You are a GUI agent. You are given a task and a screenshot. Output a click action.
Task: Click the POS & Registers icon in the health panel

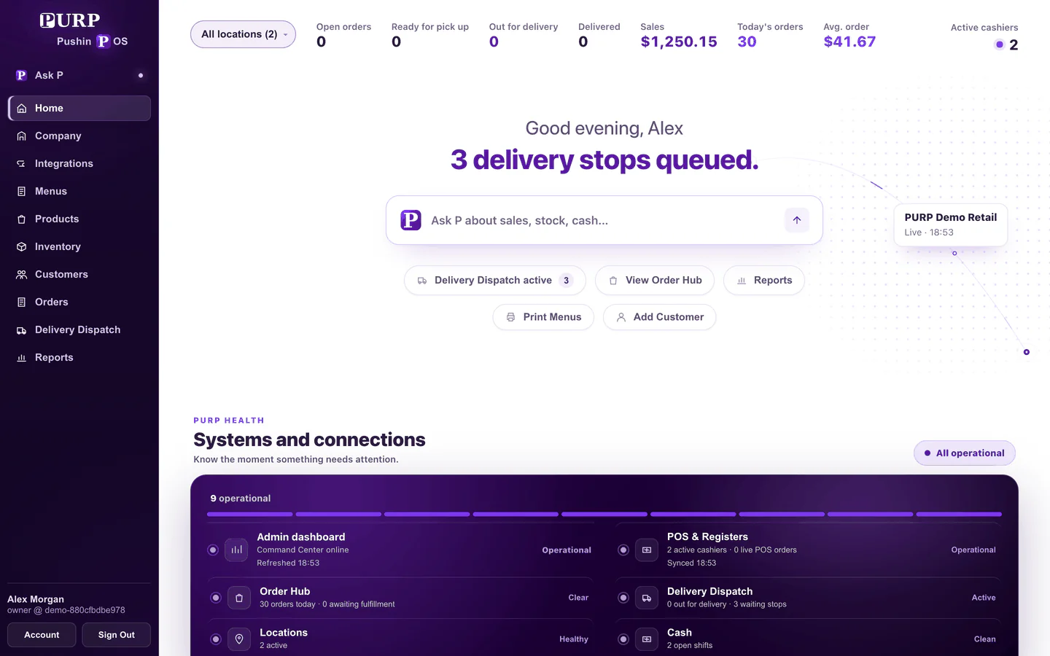pyautogui.click(x=647, y=550)
